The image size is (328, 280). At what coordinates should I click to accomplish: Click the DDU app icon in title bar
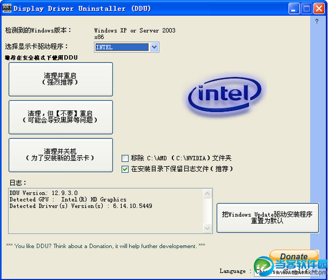tap(7, 8)
